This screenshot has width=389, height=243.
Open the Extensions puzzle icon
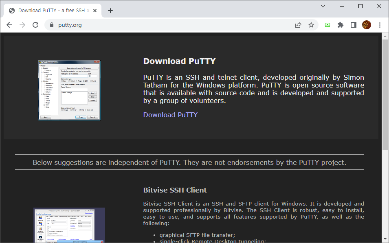(x=341, y=25)
